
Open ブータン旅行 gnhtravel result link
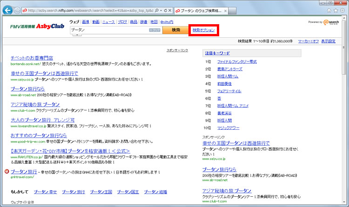(24, 172)
